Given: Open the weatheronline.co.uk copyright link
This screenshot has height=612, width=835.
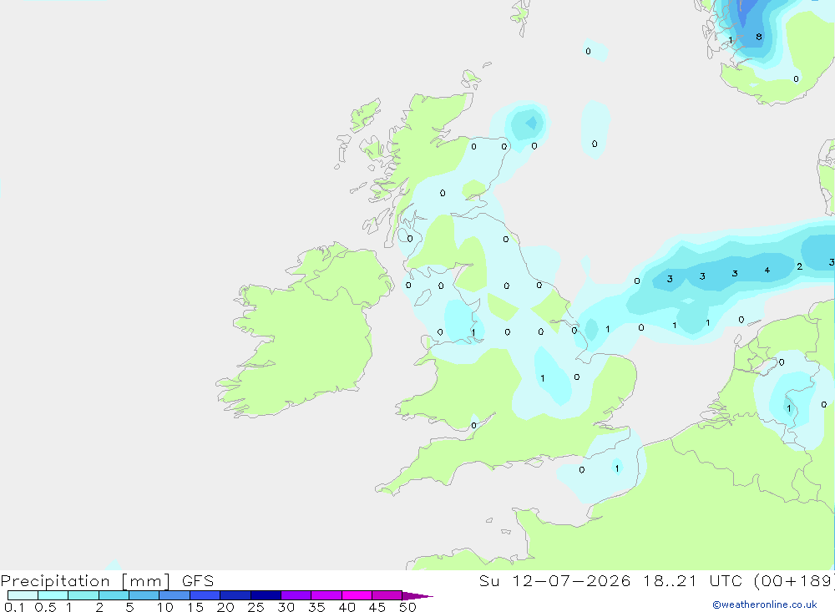Looking at the screenshot, I should [x=765, y=604].
